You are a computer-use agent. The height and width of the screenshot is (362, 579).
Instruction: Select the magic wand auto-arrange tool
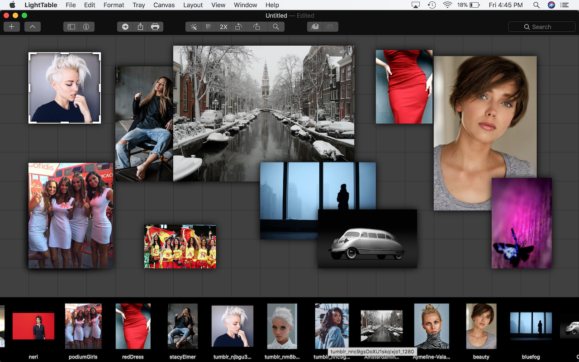(194, 27)
